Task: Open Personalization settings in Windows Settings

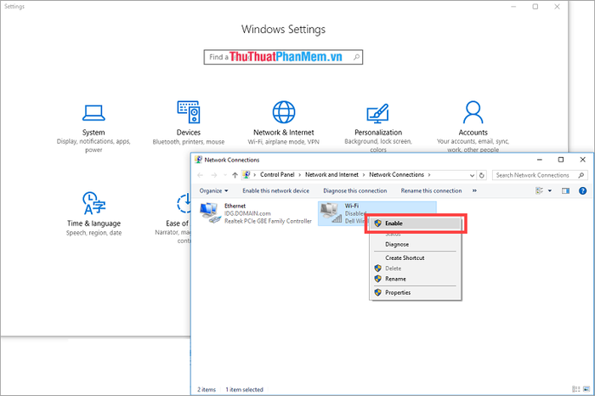Action: point(378,127)
